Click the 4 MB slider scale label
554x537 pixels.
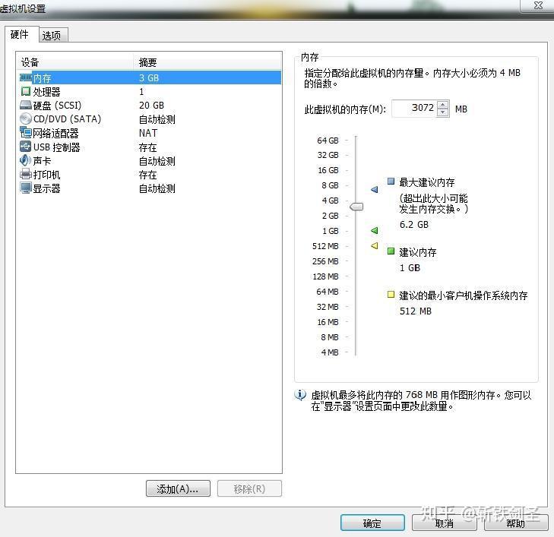(x=329, y=352)
